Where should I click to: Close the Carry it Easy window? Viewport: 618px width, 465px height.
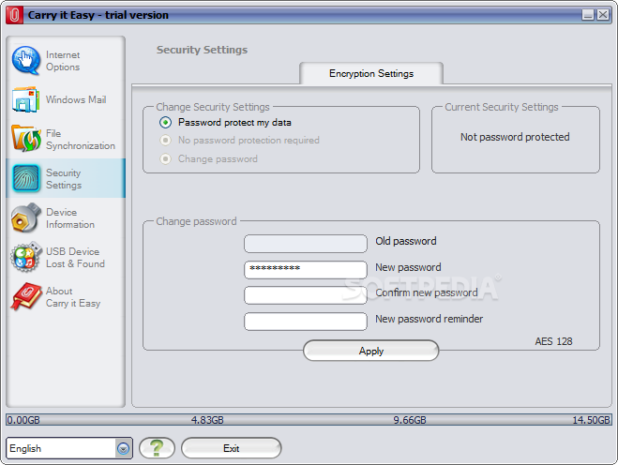click(603, 15)
